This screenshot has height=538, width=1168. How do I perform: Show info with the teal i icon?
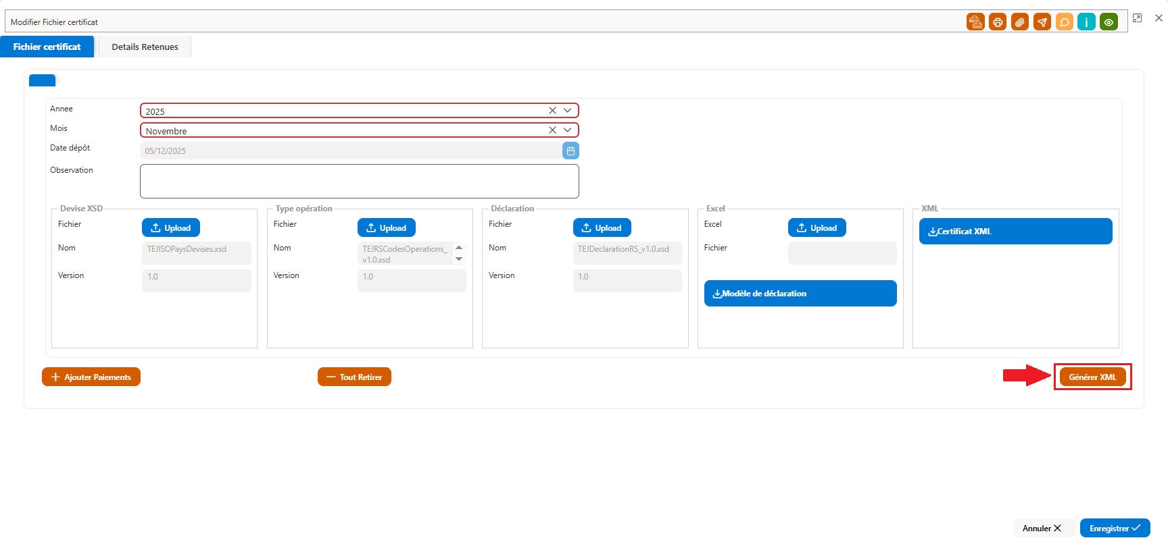[1086, 22]
